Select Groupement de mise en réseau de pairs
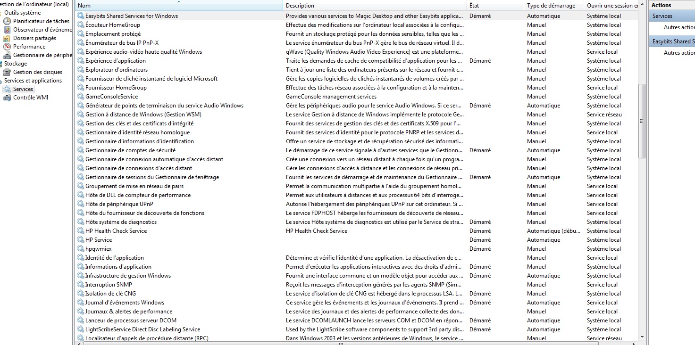Viewport: 695px width, 345px height. pyautogui.click(x=134, y=186)
